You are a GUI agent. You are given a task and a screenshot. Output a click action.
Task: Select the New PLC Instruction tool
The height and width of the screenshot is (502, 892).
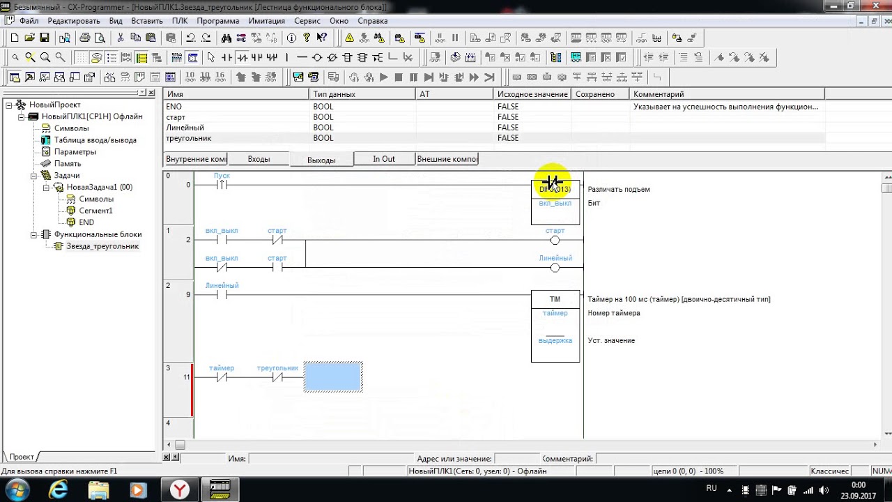point(346,57)
